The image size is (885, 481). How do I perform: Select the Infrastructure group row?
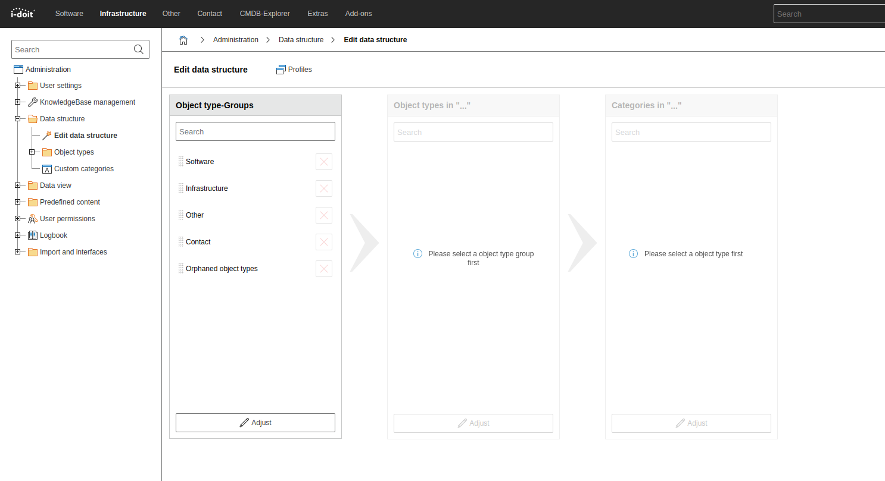[255, 188]
